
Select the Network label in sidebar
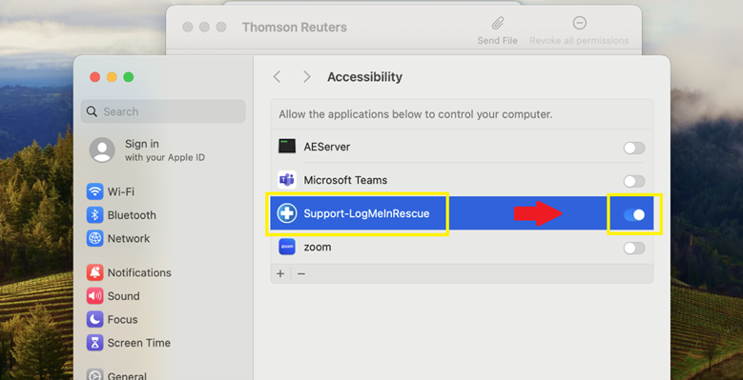(x=129, y=238)
